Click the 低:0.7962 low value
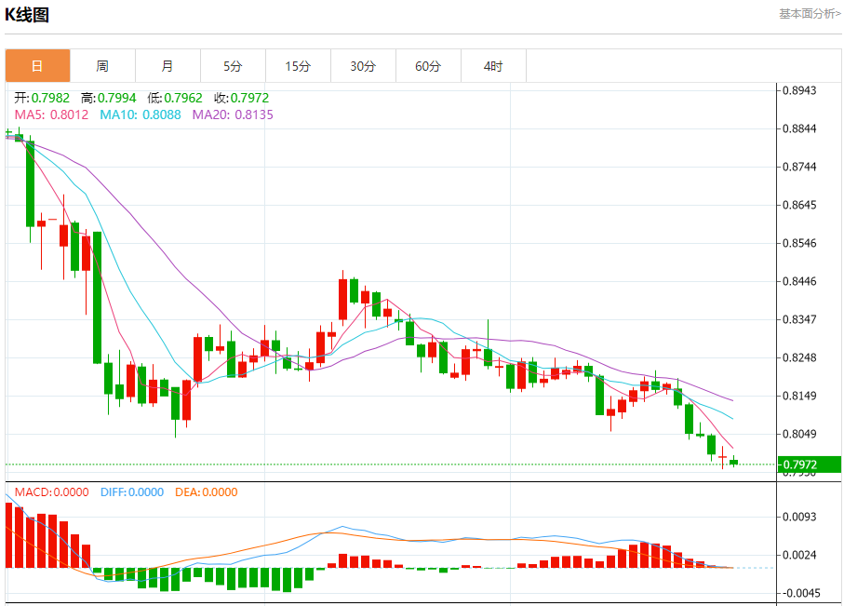This screenshot has height=606, width=844. click(175, 98)
